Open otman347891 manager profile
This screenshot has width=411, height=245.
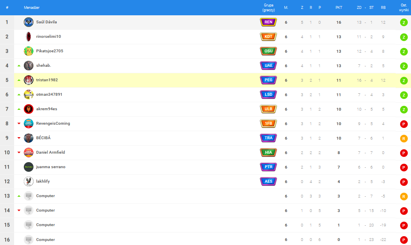pyautogui.click(x=49, y=95)
